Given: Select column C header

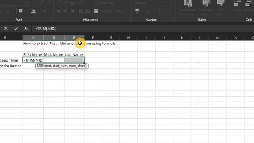Looking at the screenshot, I should (x=33, y=38).
